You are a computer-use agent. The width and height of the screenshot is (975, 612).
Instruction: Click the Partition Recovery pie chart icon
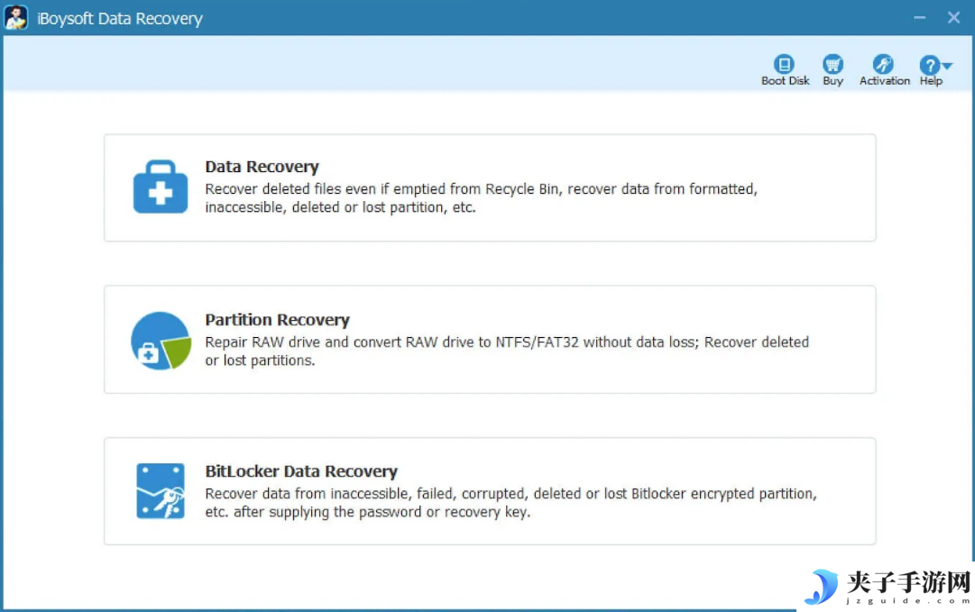pos(161,341)
